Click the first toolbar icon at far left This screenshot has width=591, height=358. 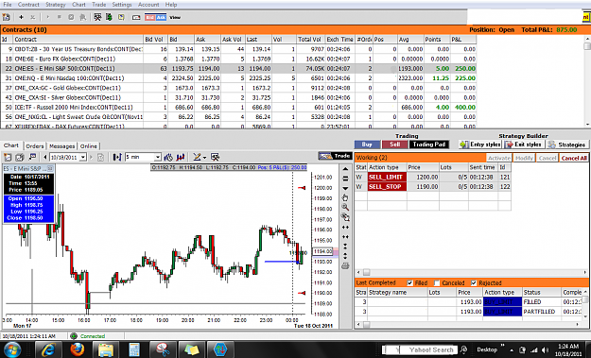[x=6, y=17]
